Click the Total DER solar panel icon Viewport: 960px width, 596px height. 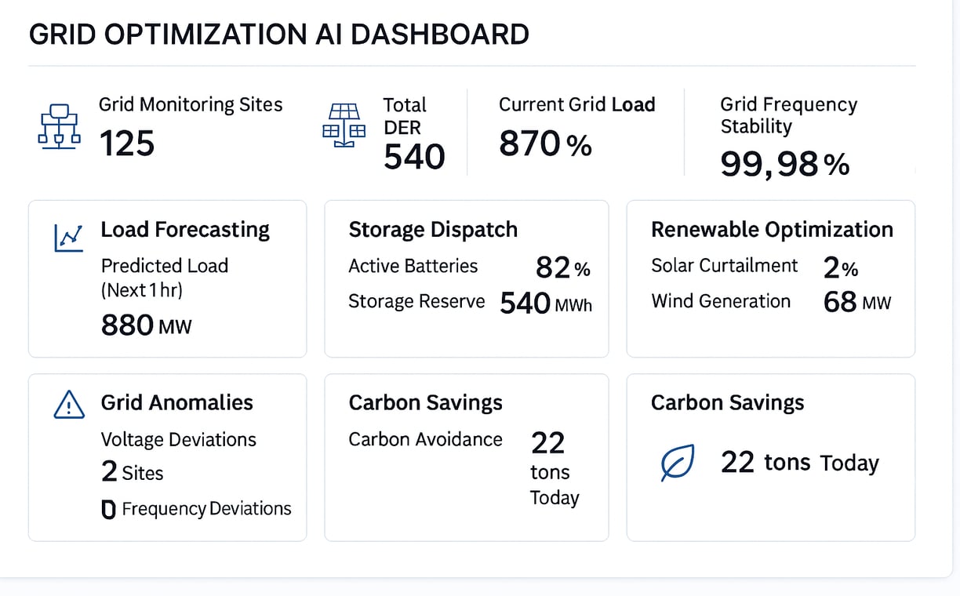click(x=344, y=125)
